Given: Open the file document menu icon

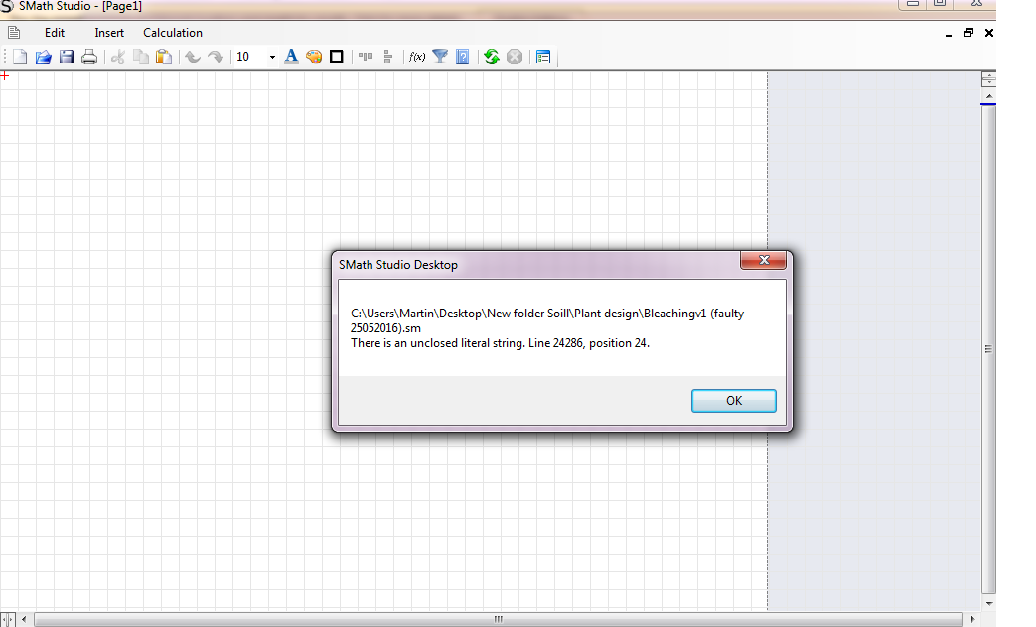Looking at the screenshot, I should (14, 33).
